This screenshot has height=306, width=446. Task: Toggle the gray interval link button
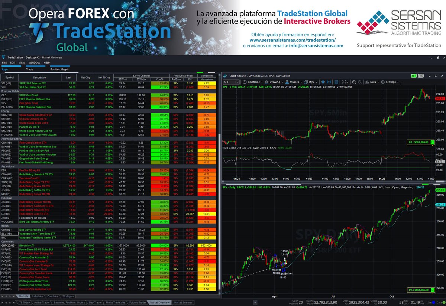point(421,76)
